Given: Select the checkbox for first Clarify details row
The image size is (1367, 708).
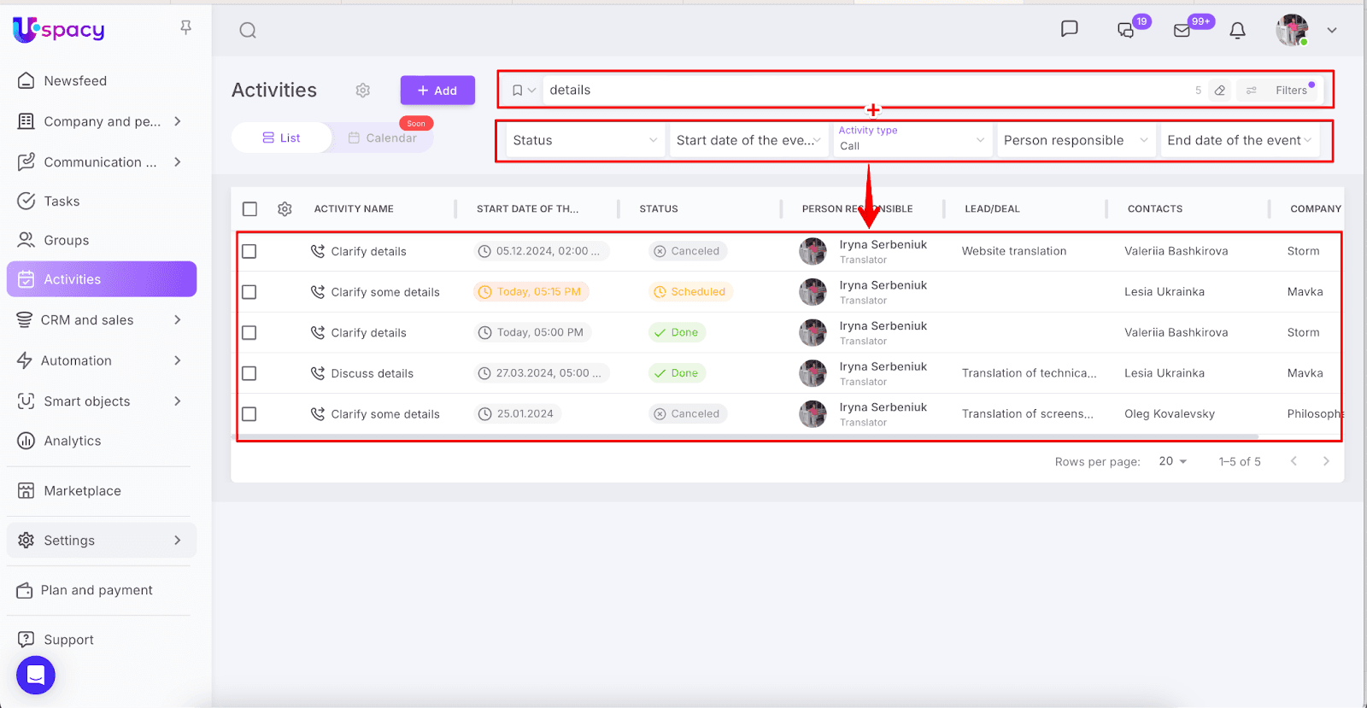Looking at the screenshot, I should pyautogui.click(x=249, y=251).
